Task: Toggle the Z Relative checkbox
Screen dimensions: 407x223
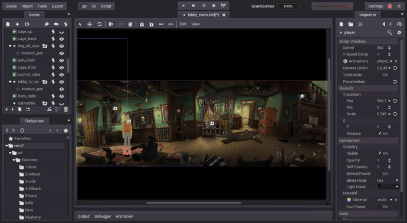Action: [379, 134]
